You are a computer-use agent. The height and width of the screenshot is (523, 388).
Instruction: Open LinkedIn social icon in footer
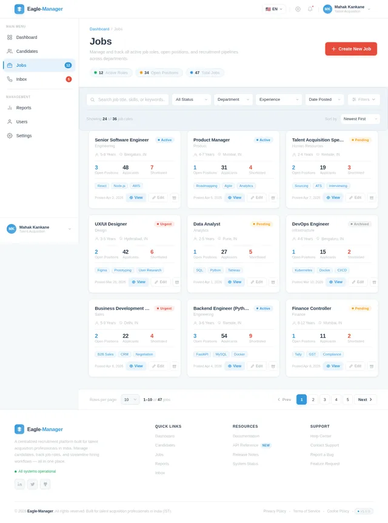[19, 484]
